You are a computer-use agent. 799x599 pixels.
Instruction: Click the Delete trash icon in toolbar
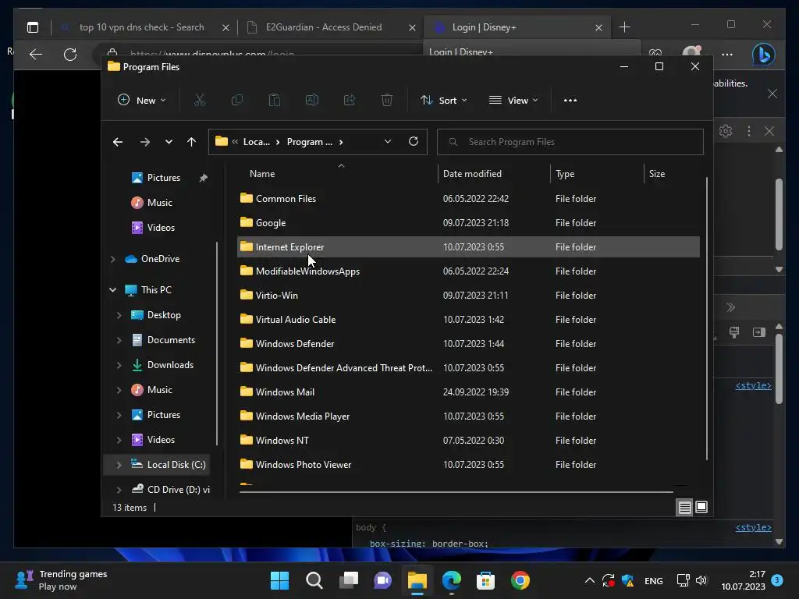point(387,100)
